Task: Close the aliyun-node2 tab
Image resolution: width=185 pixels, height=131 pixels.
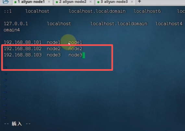Action: pyautogui.click(x=91, y=2)
